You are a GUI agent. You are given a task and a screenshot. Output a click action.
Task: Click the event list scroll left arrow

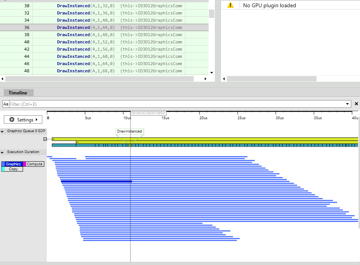tap(2, 79)
